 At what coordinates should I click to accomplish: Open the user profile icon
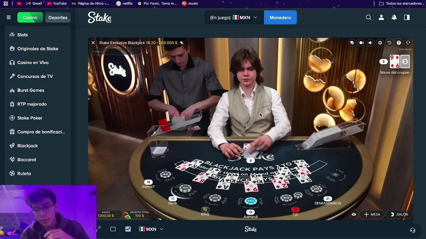381,18
